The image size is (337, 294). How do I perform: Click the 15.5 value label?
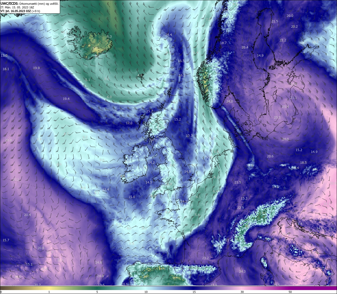(x=181, y=61)
